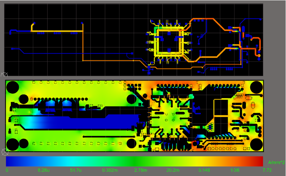Select the '0.382m' scale label
The image size is (286, 176).
[110, 171]
